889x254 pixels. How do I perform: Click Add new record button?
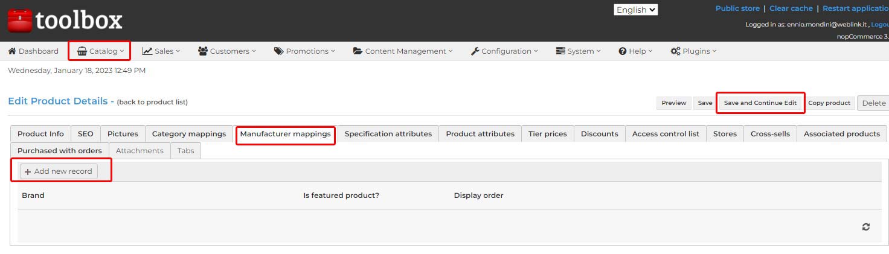pyautogui.click(x=59, y=171)
